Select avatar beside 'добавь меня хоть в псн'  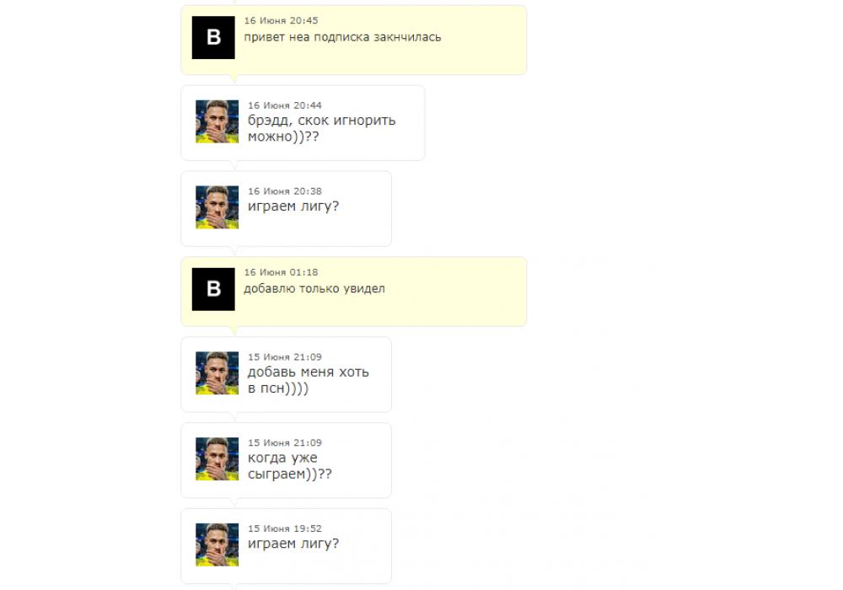click(x=217, y=373)
